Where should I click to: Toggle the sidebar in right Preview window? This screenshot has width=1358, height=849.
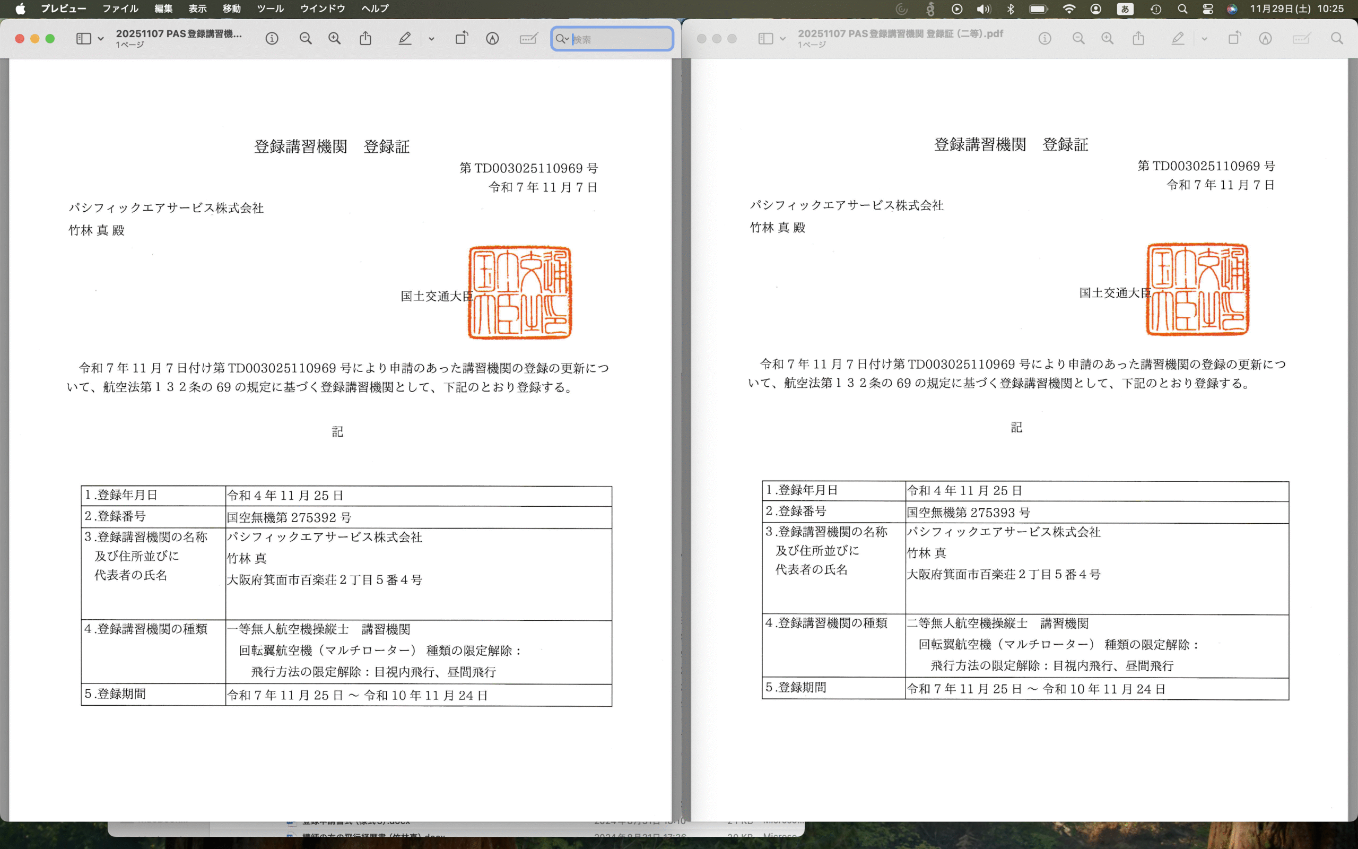tap(765, 39)
